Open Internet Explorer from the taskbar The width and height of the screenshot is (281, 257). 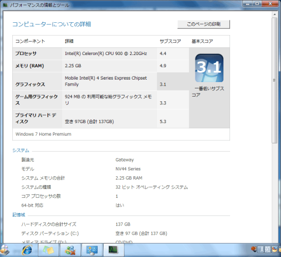(27, 250)
